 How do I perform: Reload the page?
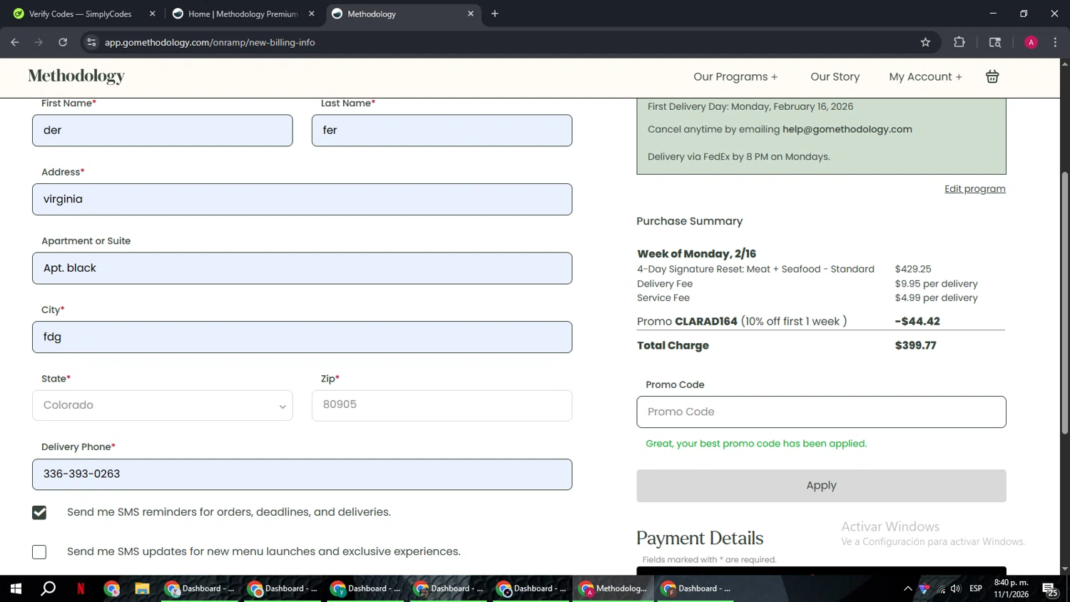63,42
